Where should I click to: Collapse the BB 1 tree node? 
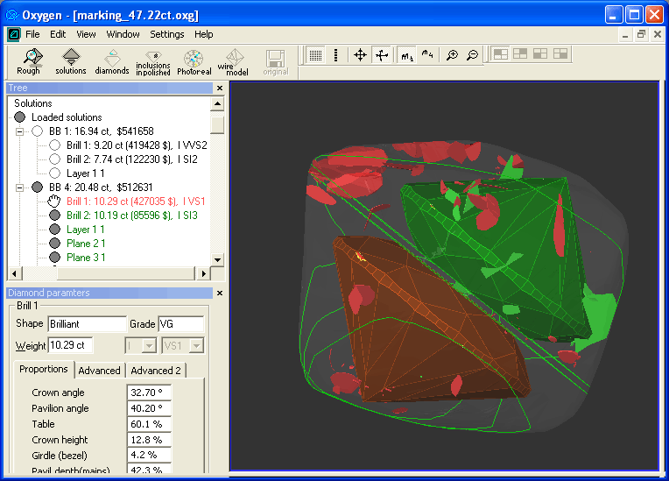click(19, 131)
